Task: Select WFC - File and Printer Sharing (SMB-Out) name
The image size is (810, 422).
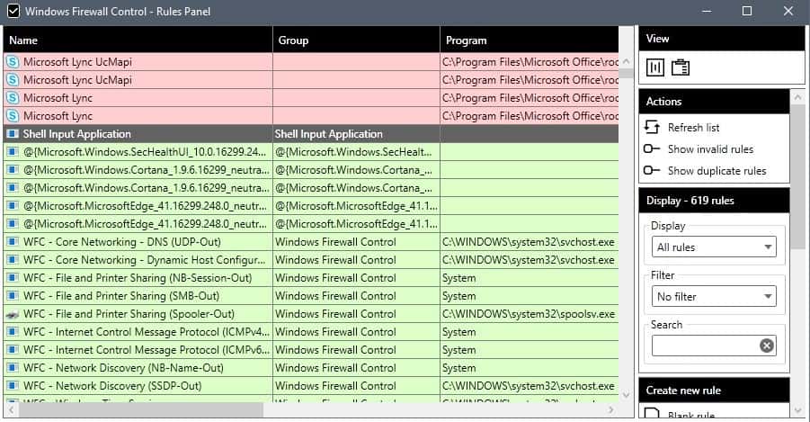Action: (121, 296)
